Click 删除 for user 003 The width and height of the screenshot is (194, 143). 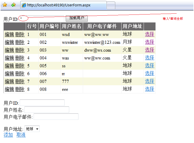(20, 50)
